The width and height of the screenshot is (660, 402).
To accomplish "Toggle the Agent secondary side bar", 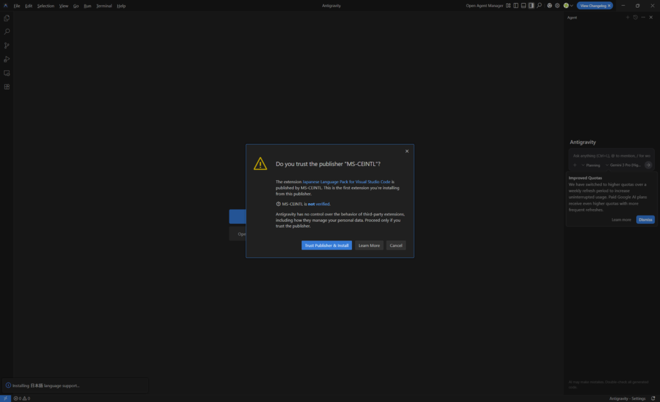I will pyautogui.click(x=531, y=6).
